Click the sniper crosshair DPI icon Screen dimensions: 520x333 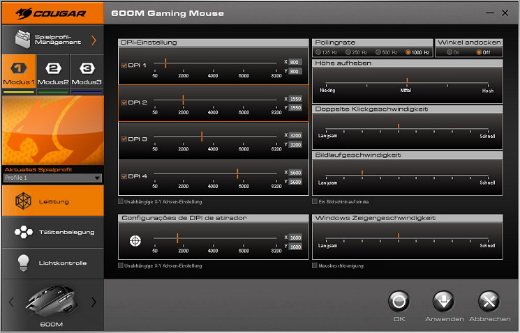pyautogui.click(x=135, y=241)
